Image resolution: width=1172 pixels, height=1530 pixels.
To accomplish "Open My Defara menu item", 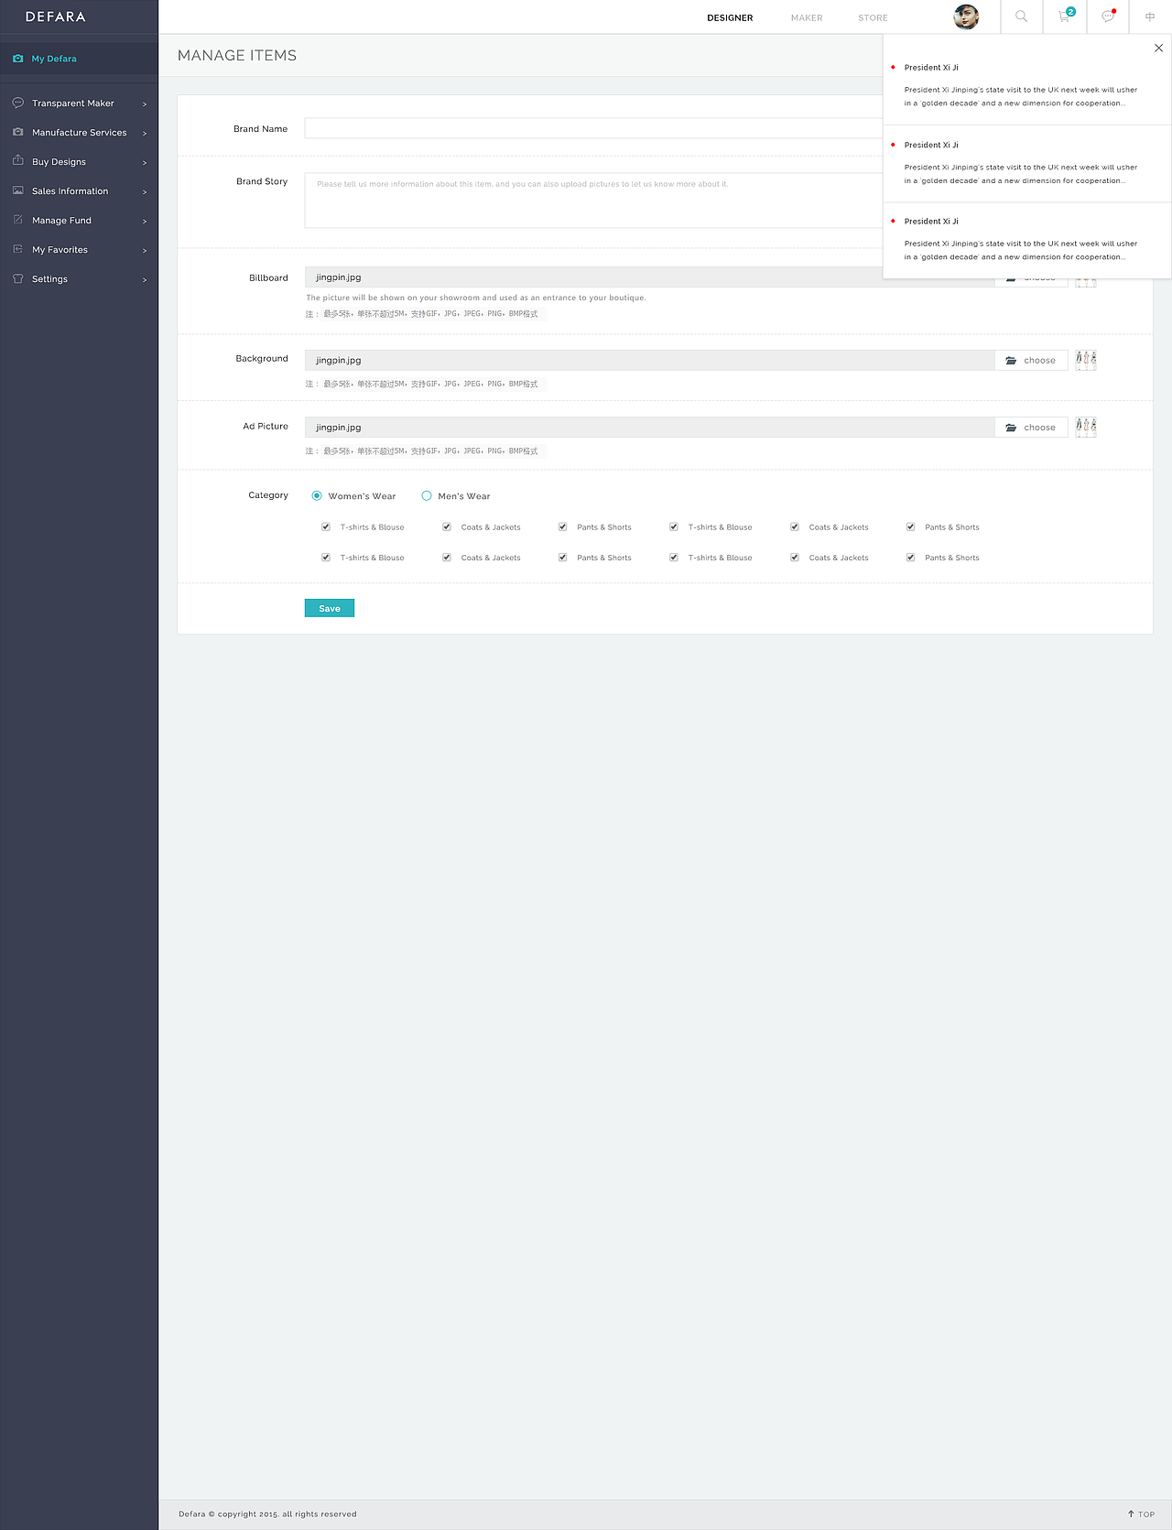I will coord(79,59).
